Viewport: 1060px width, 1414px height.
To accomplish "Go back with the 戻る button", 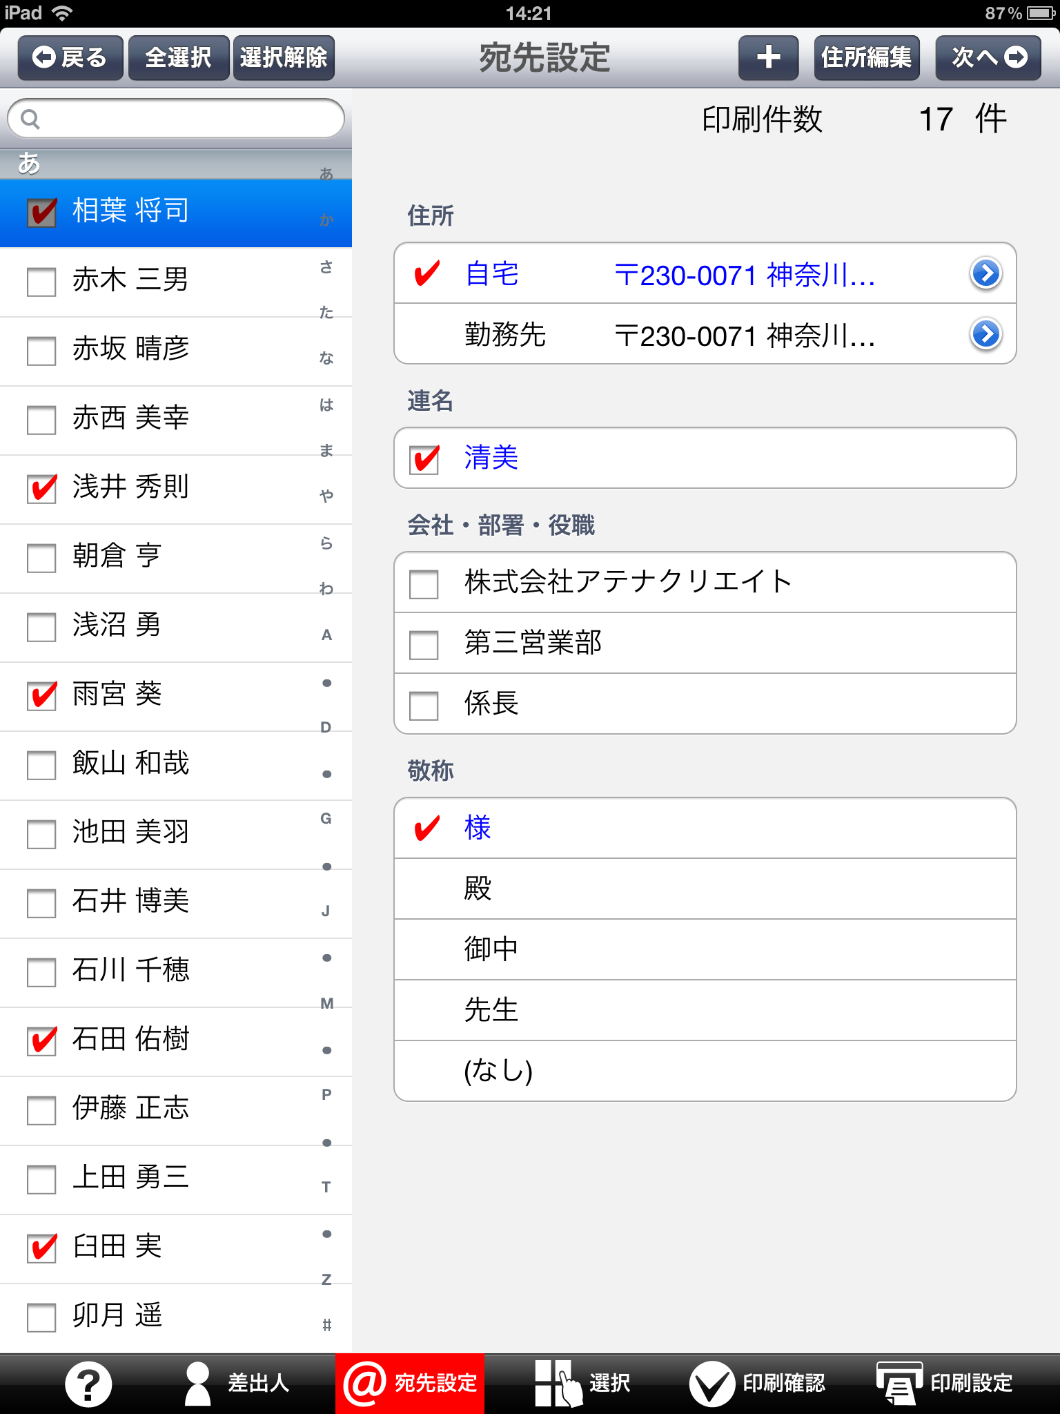I will [x=70, y=57].
